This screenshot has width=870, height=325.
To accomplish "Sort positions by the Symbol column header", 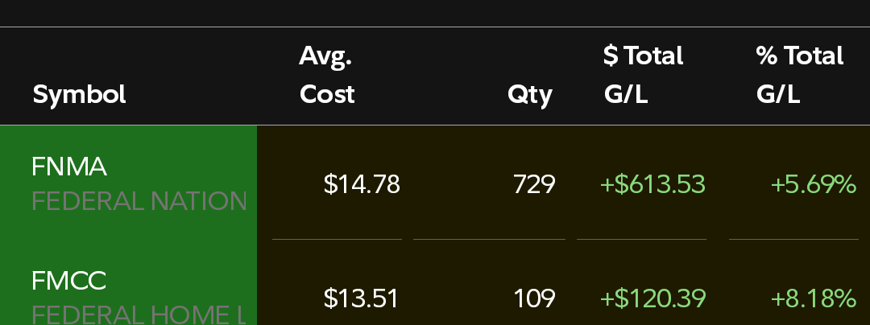I will click(x=79, y=95).
